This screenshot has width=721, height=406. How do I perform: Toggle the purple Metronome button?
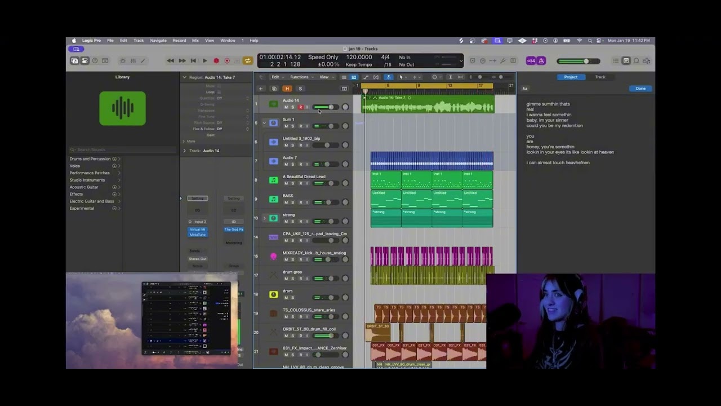541,61
